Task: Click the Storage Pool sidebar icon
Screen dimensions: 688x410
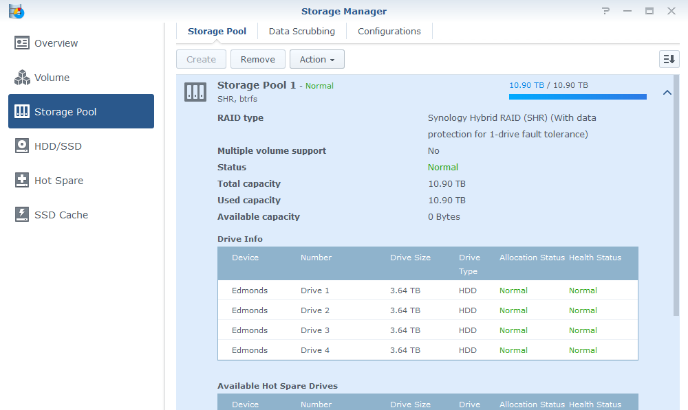Action: tap(22, 112)
